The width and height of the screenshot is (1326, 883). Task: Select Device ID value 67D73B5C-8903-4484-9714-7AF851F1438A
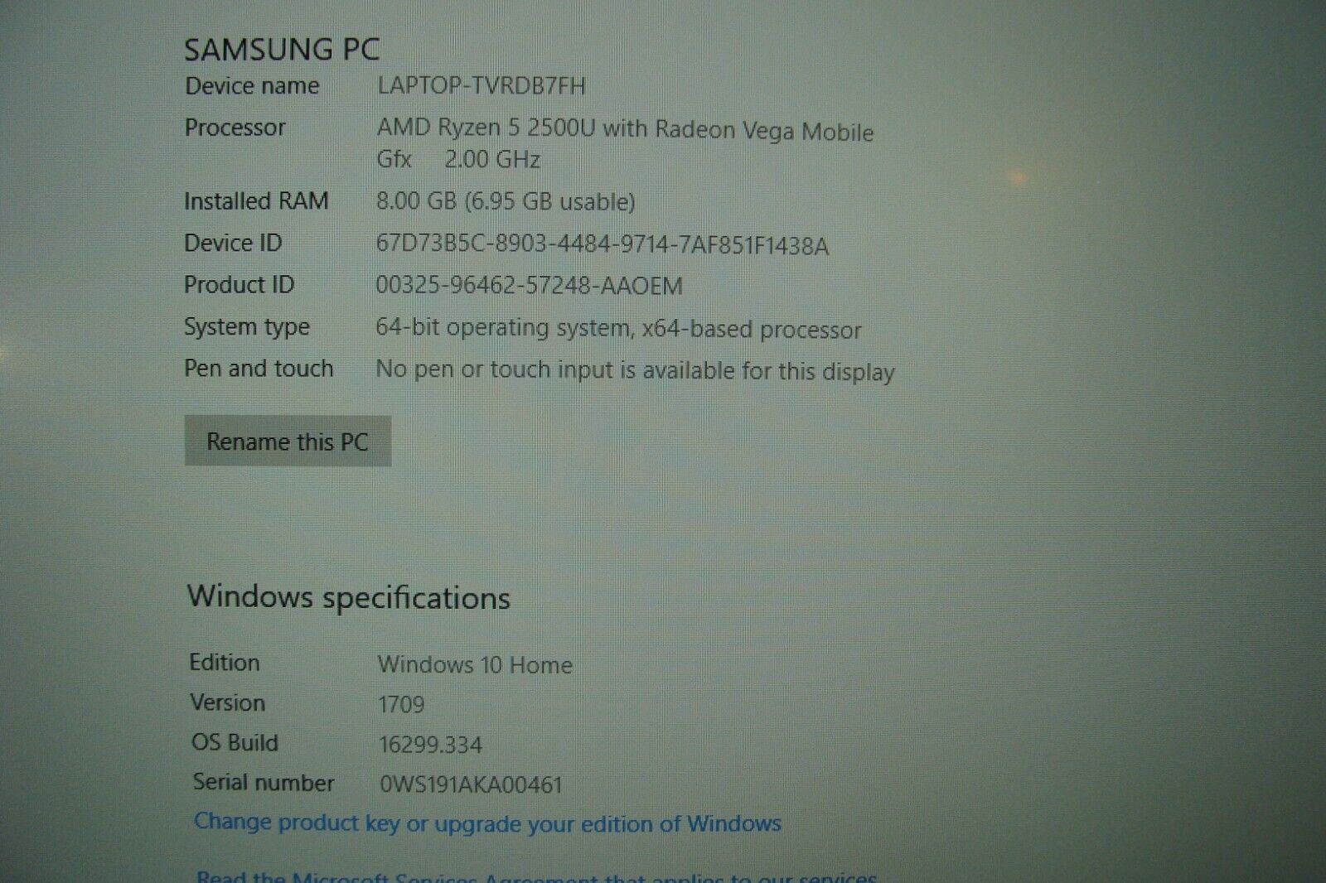point(603,245)
